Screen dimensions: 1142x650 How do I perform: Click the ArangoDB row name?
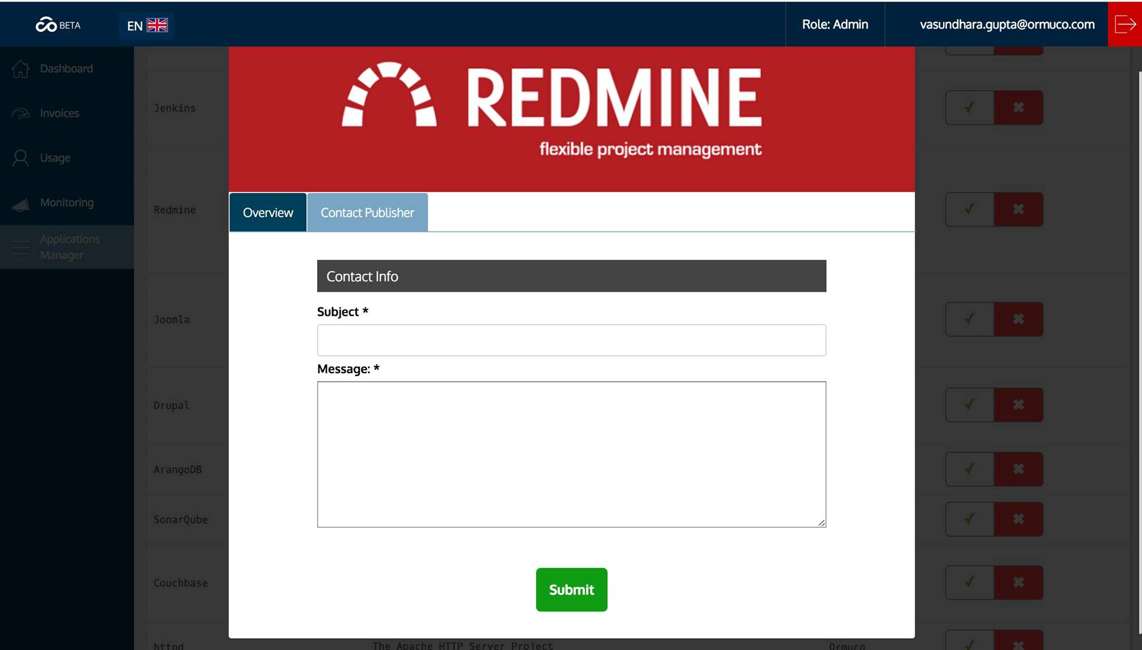178,470
